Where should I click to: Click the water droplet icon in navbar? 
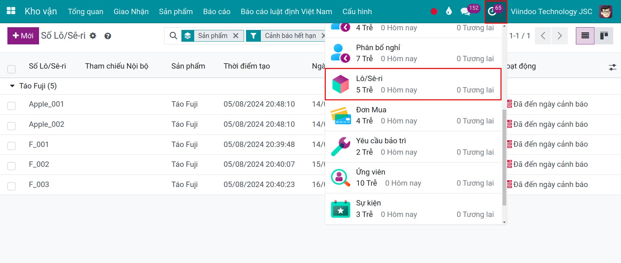(449, 11)
